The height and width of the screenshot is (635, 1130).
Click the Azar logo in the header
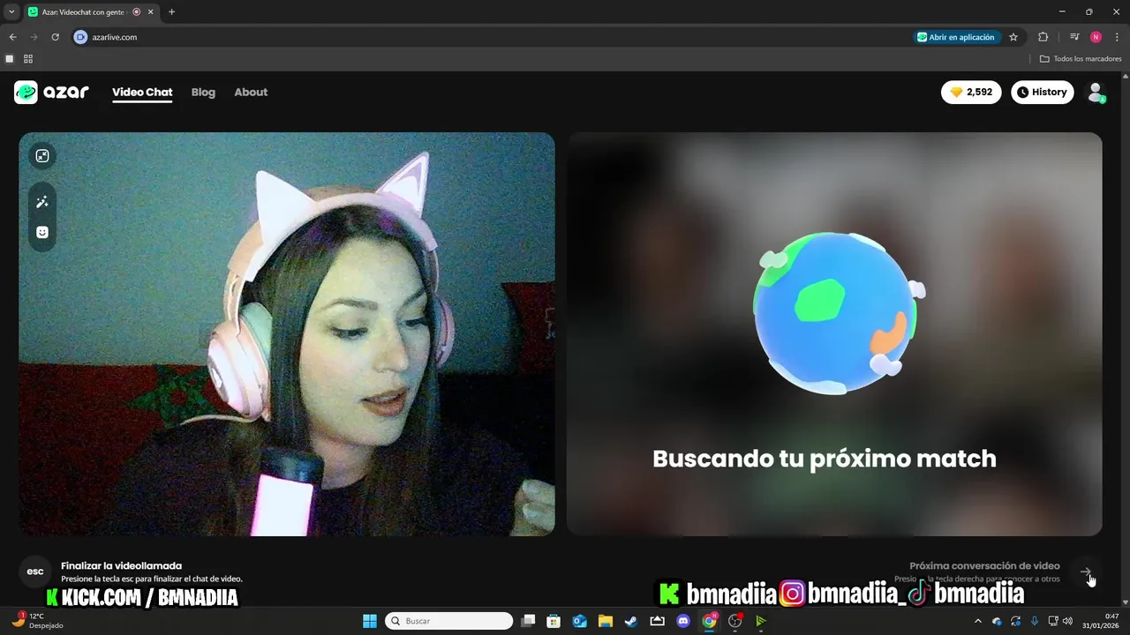[x=51, y=92]
